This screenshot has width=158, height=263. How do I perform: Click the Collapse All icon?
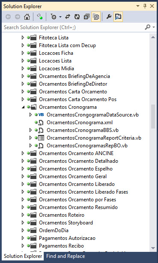pos(86,17)
